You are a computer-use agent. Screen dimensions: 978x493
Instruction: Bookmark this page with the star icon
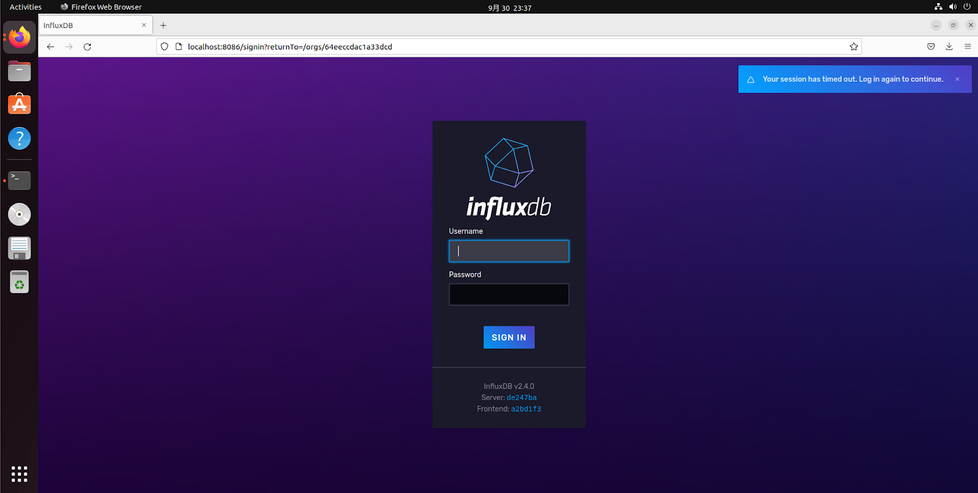854,46
